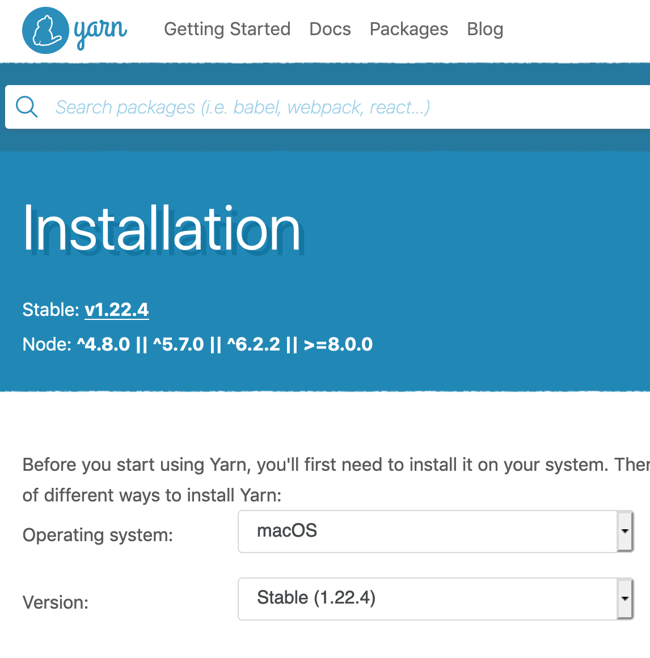
Task: Click the Operating system dropdown arrow
Action: coord(625,532)
